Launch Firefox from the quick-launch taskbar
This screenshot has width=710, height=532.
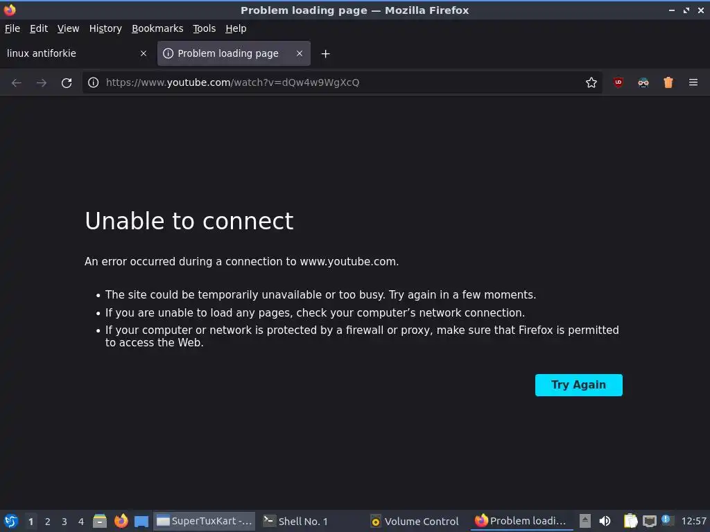click(x=121, y=521)
